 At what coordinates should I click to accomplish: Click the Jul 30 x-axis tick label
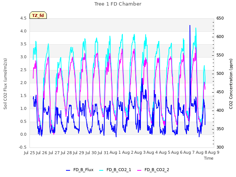click(x=91, y=152)
